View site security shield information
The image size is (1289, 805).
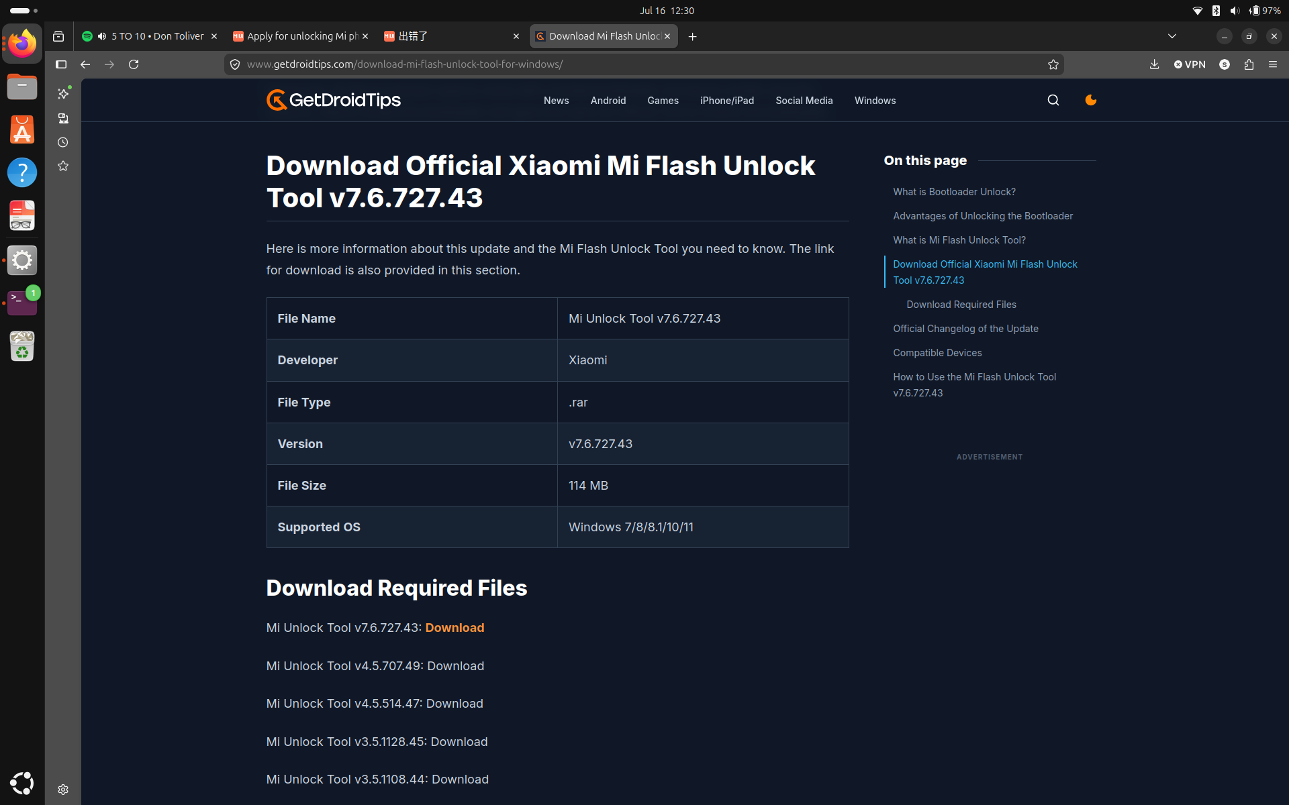[235, 64]
